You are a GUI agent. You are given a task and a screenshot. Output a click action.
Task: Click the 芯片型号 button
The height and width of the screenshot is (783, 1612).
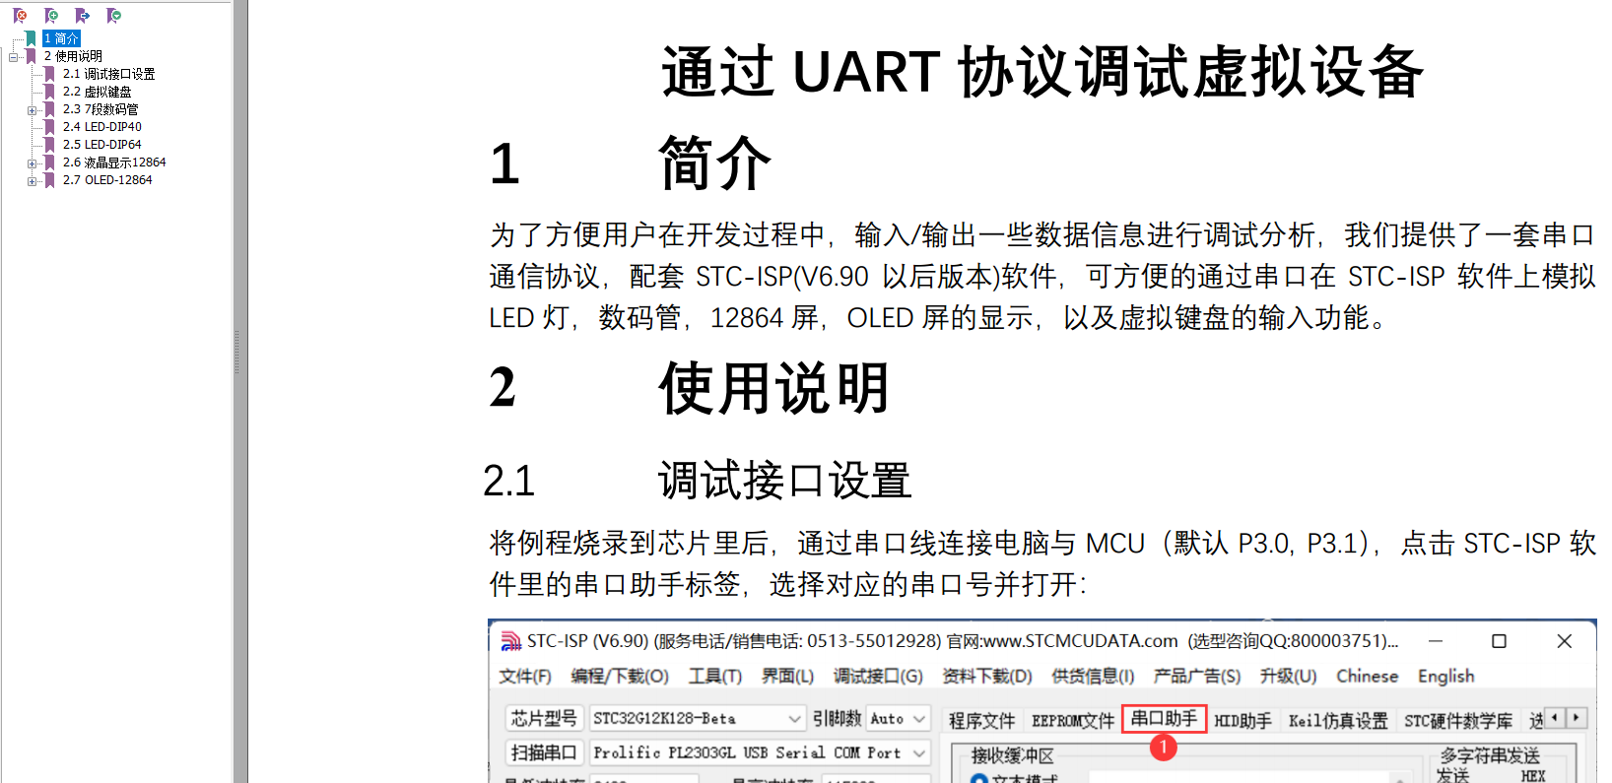544,718
